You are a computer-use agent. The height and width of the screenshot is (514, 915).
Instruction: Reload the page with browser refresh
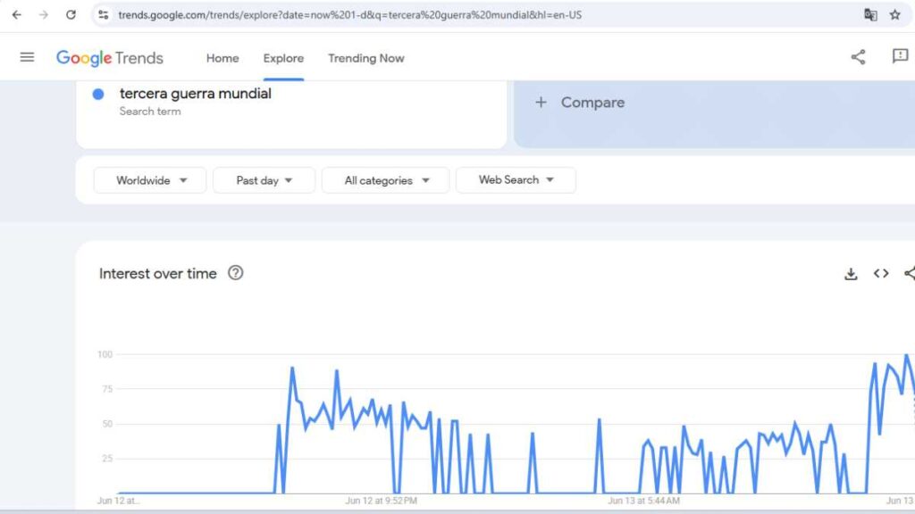coord(71,14)
